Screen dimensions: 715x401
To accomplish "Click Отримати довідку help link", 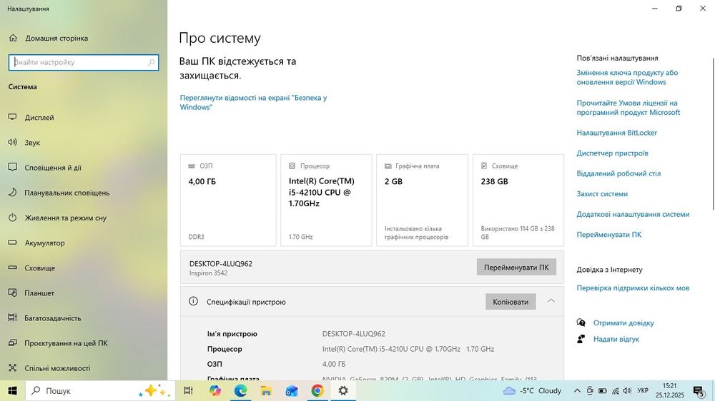I will click(623, 323).
